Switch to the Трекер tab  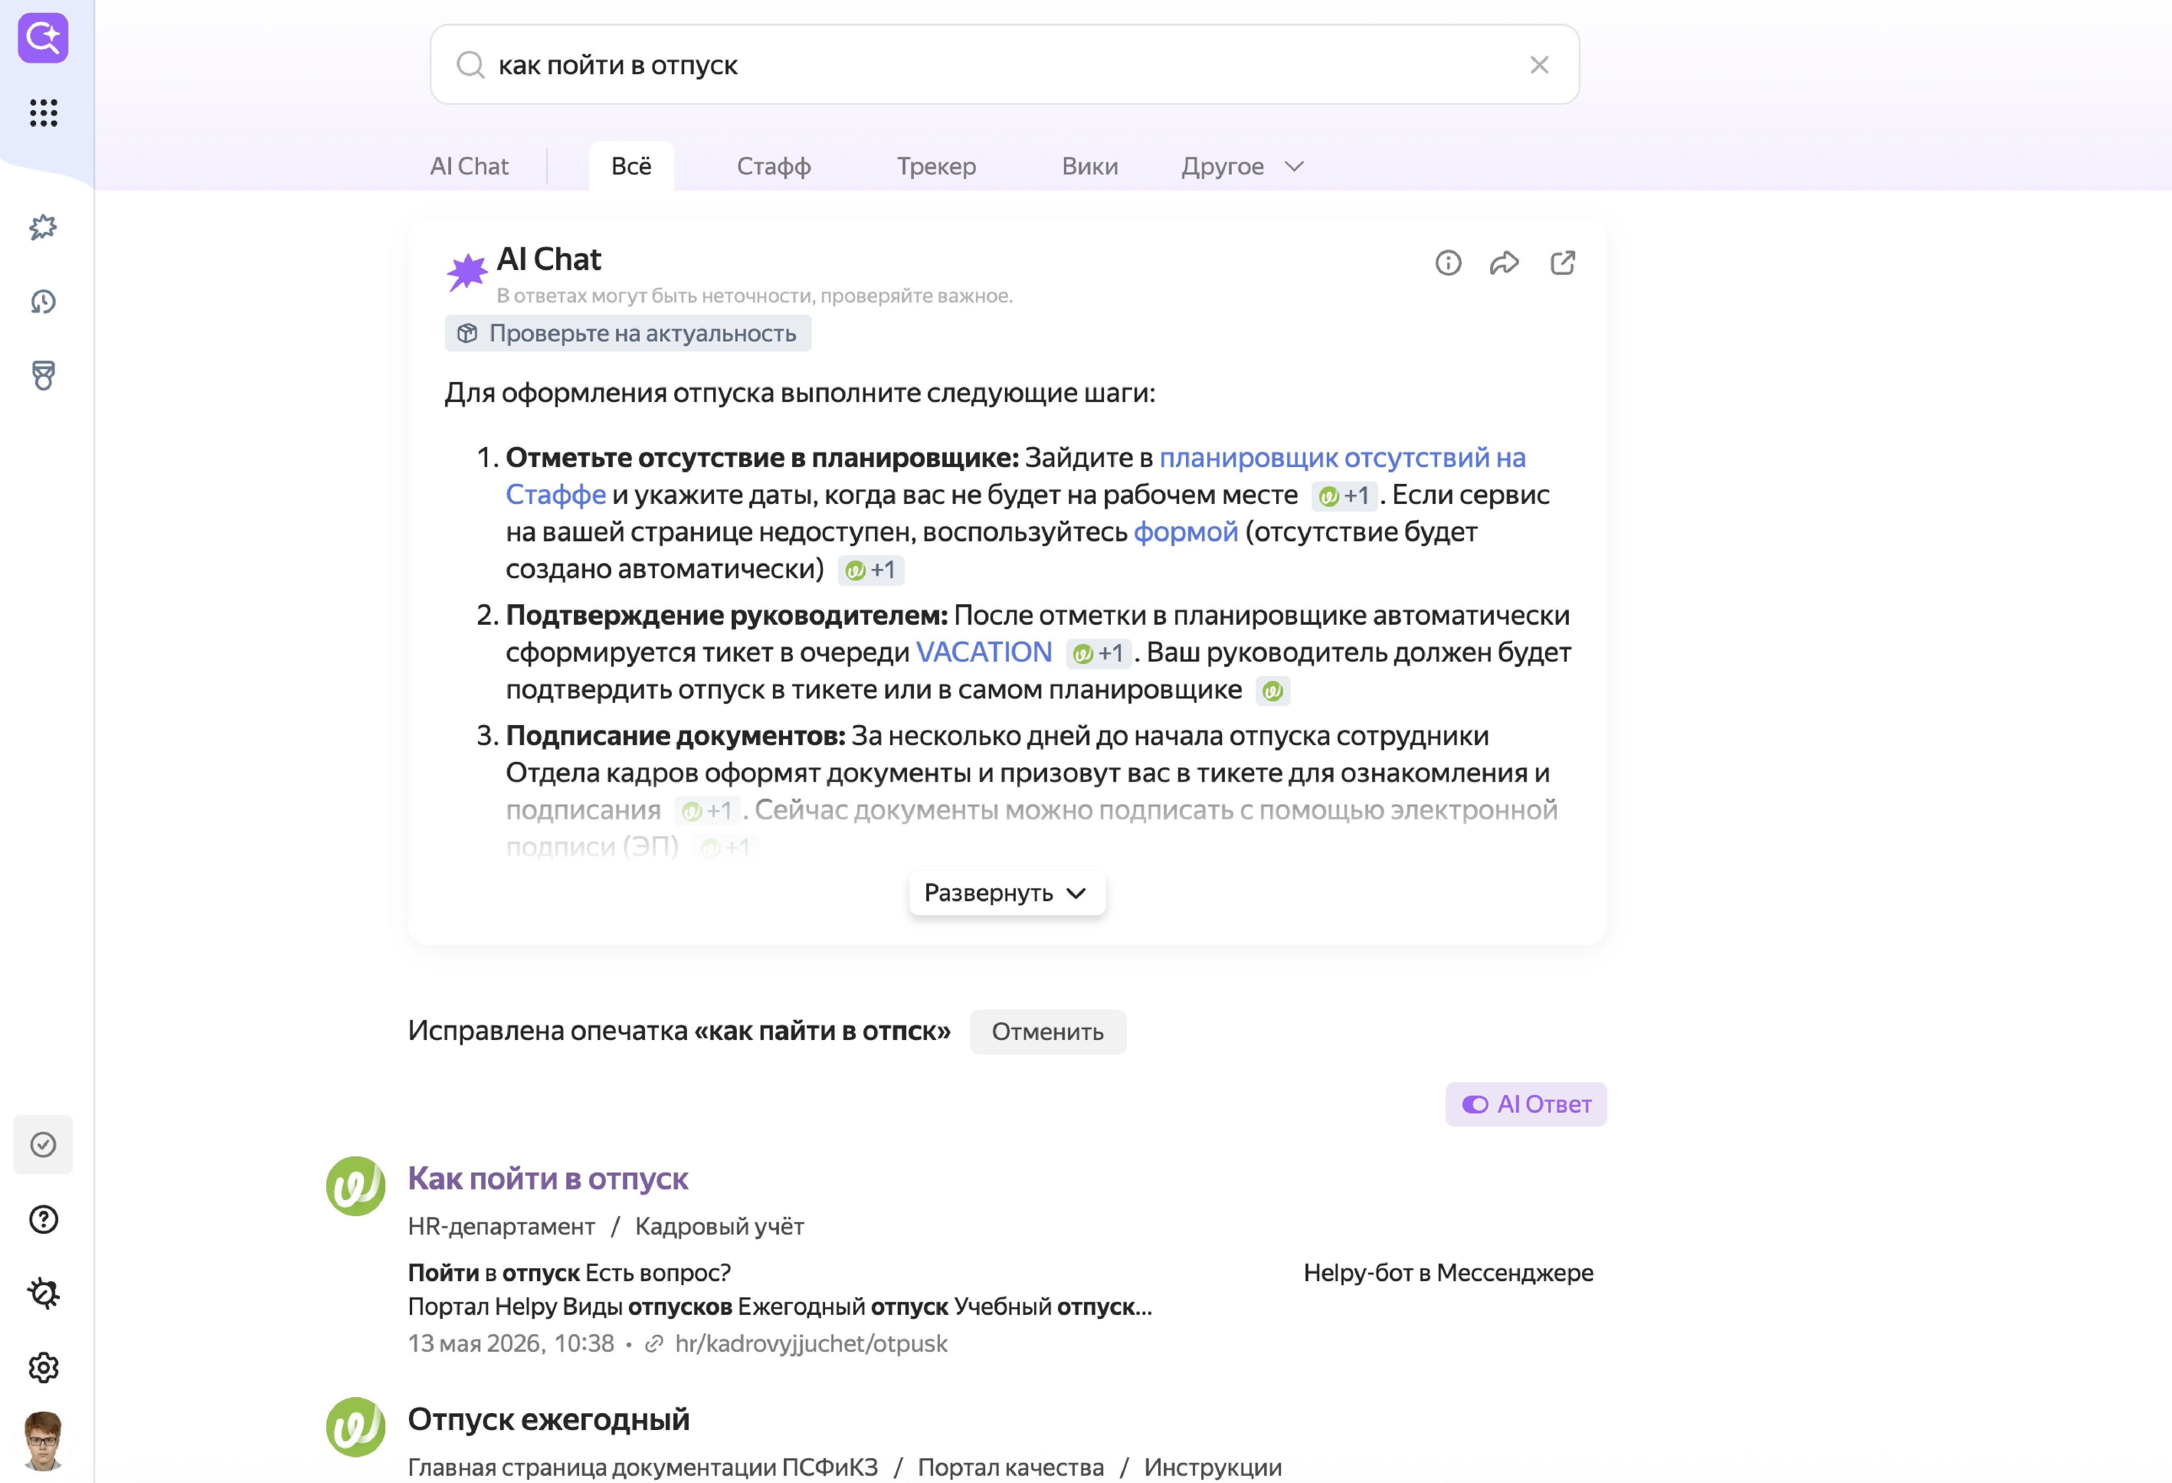[x=936, y=167]
